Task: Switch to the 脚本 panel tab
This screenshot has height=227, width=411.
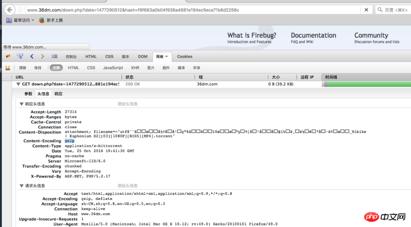Action: coord(125,56)
